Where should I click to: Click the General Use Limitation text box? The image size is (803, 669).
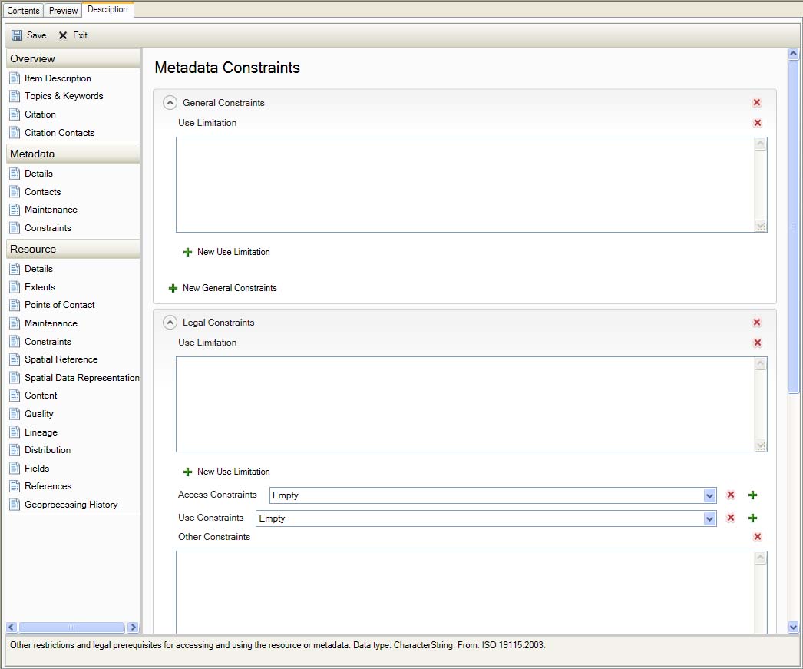465,184
